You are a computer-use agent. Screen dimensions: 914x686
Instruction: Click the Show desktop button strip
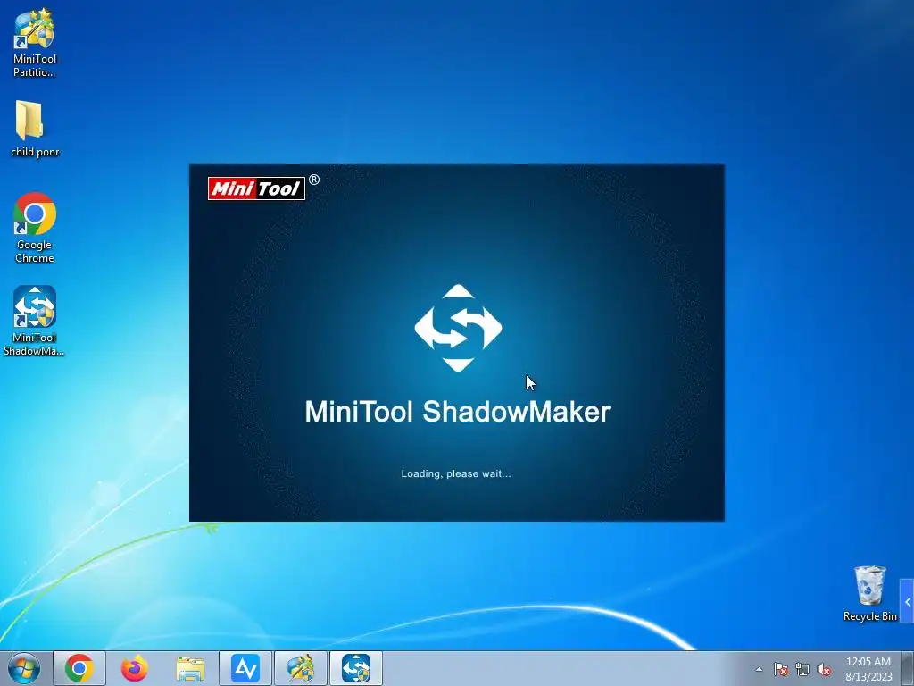click(x=908, y=668)
